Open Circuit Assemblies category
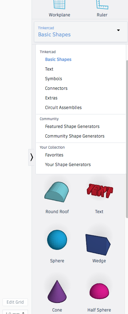This screenshot has width=128, height=314. (63, 108)
